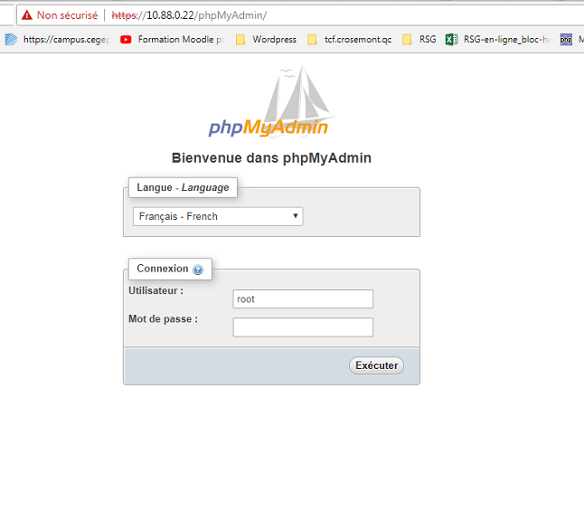Viewport: 584px width, 521px height.
Task: Click the Utilisateur field containing root
Action: [x=303, y=299]
